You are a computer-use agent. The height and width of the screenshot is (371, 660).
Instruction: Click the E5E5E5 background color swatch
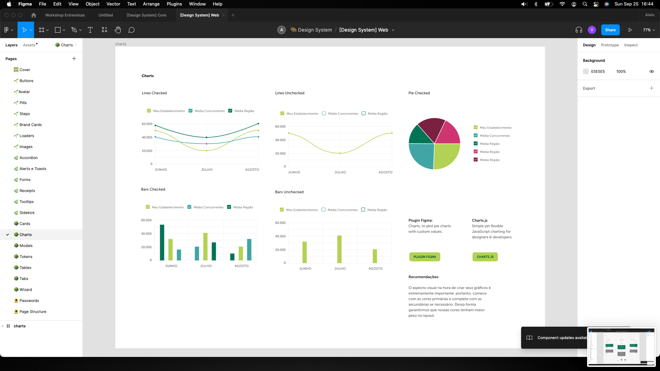(586, 71)
